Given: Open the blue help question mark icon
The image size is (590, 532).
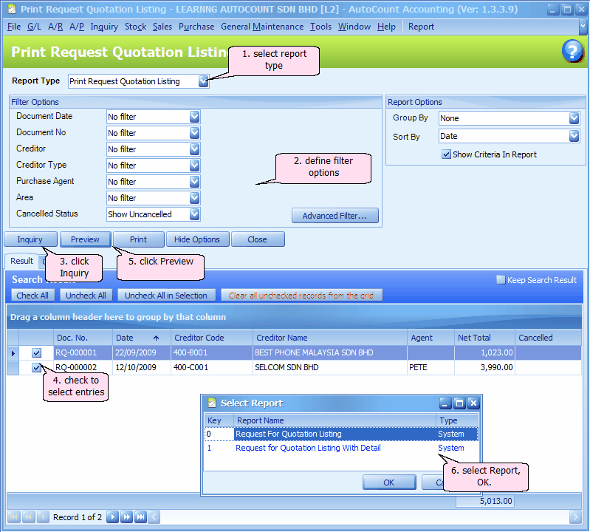Looking at the screenshot, I should (573, 51).
